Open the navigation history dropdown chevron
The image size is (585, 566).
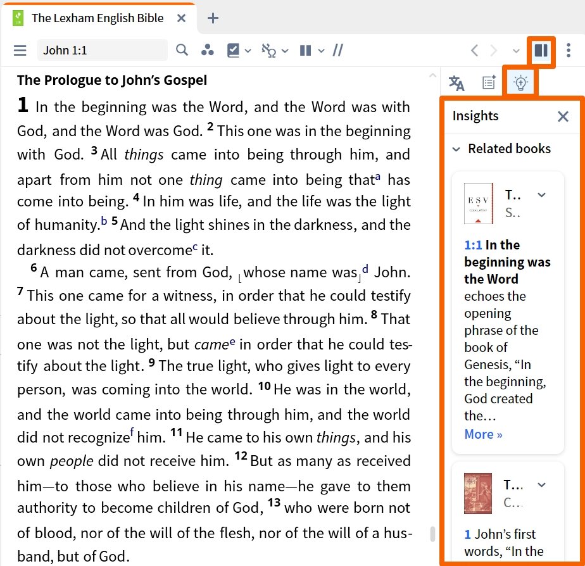(x=516, y=51)
